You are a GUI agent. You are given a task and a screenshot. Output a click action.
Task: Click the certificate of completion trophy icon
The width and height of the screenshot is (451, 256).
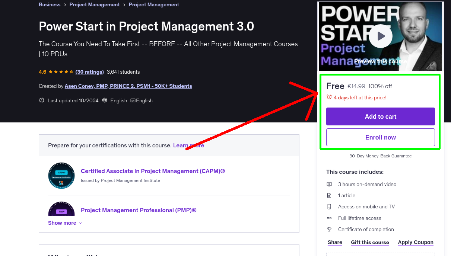[x=329, y=229]
